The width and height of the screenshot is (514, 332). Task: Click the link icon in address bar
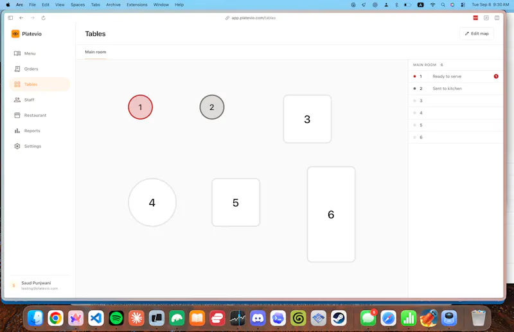coord(227,18)
